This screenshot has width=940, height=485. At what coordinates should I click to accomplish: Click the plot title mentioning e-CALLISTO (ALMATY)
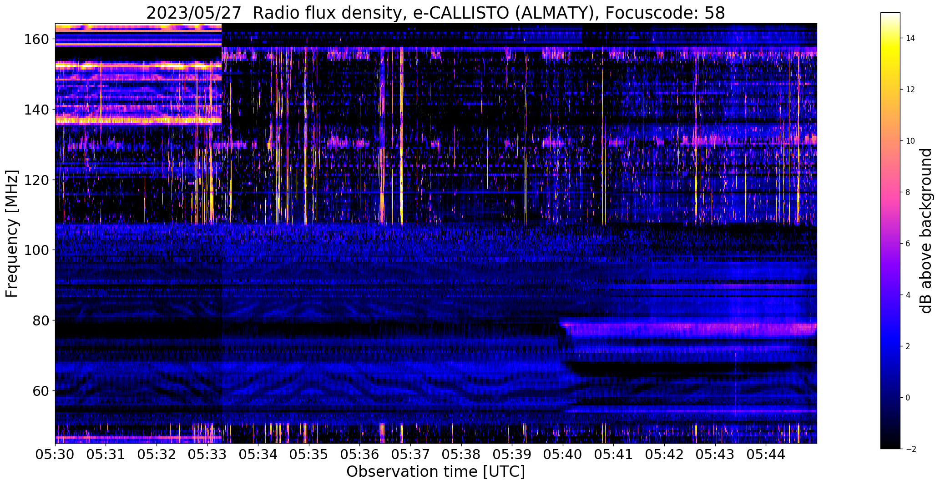pyautogui.click(x=435, y=13)
